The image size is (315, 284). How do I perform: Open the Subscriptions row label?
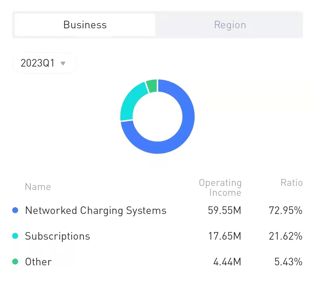pos(57,236)
